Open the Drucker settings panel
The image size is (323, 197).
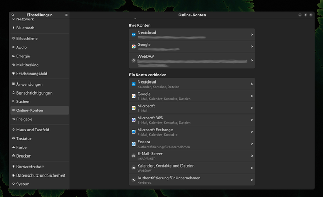point(39,156)
